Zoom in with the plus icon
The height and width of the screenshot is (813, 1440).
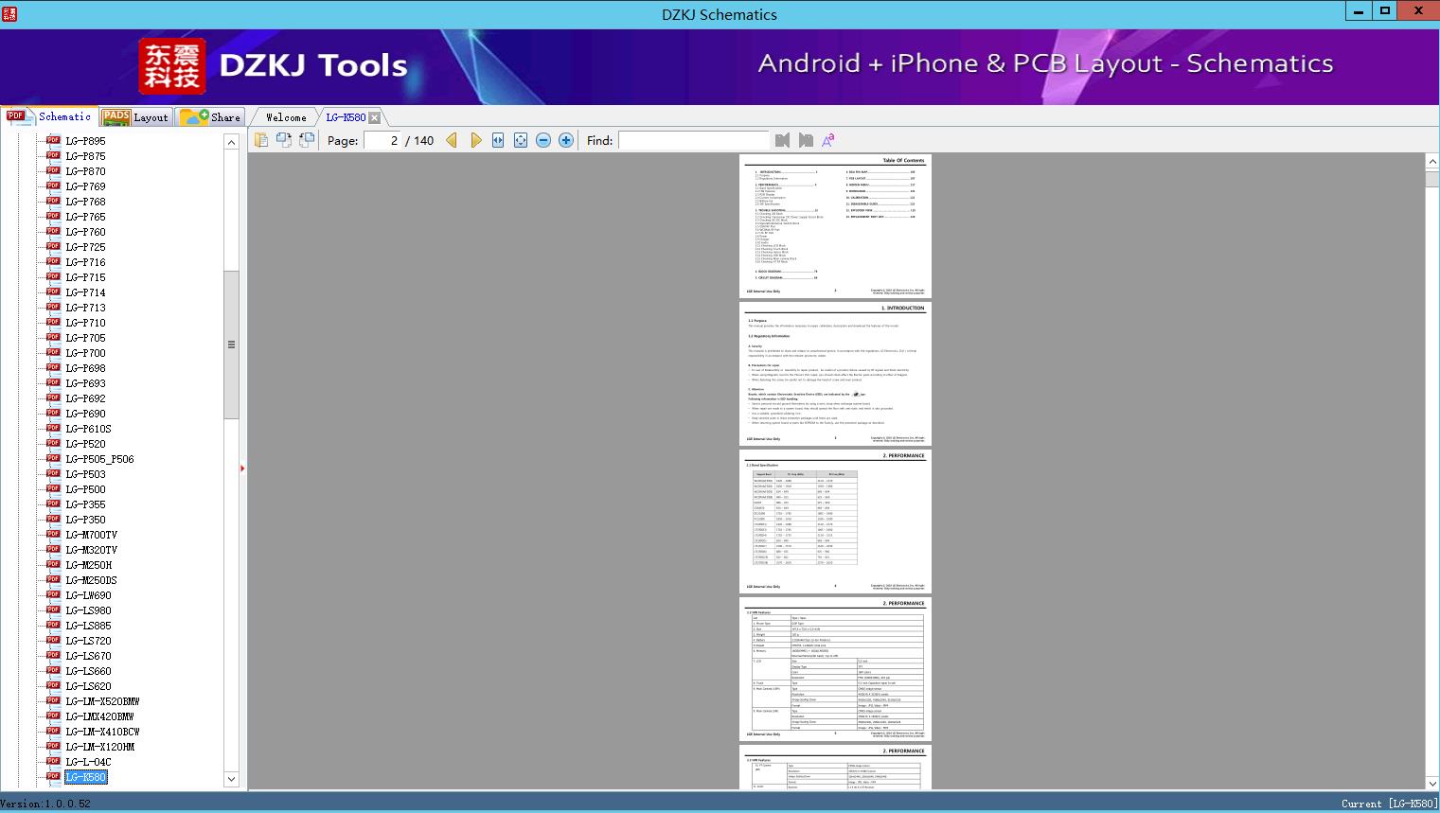pyautogui.click(x=566, y=140)
